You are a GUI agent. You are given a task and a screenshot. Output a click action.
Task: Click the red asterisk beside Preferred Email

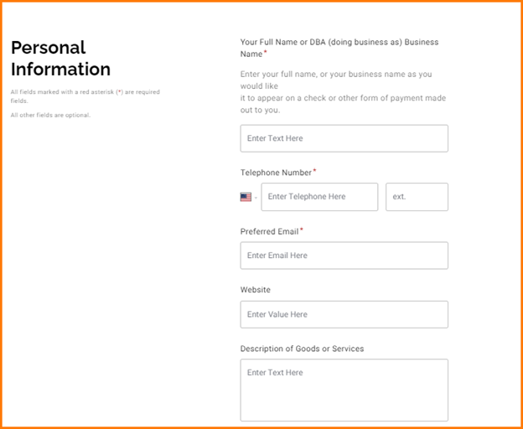click(301, 230)
